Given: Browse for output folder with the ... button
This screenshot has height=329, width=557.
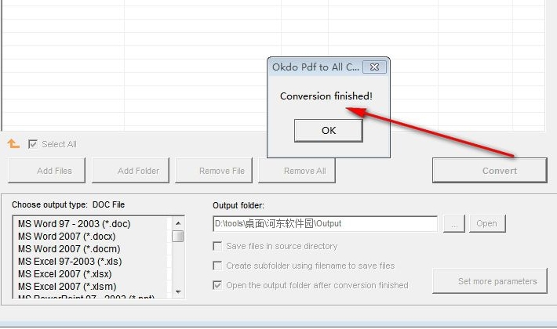Looking at the screenshot, I should click(454, 224).
